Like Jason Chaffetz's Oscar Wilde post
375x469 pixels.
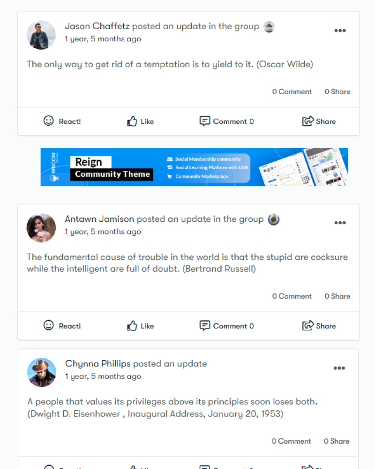[140, 121]
